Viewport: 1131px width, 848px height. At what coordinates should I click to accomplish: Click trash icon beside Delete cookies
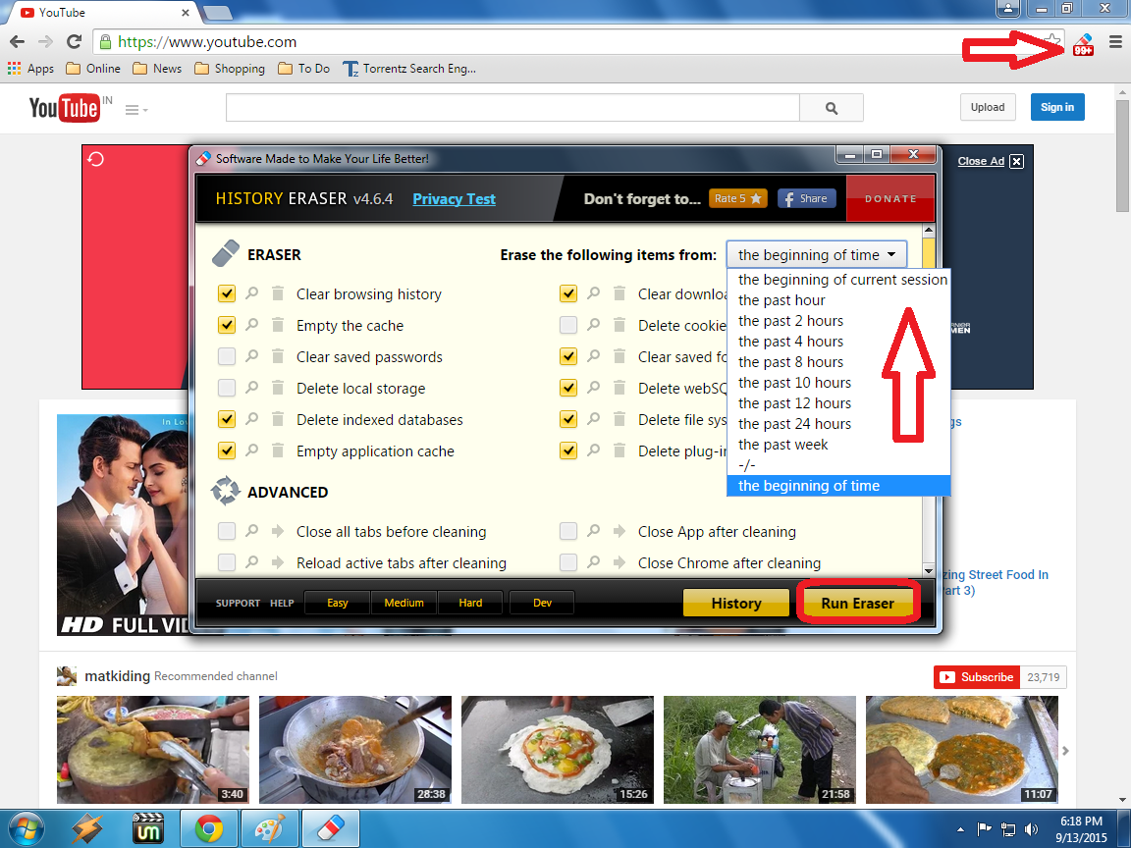coord(619,325)
